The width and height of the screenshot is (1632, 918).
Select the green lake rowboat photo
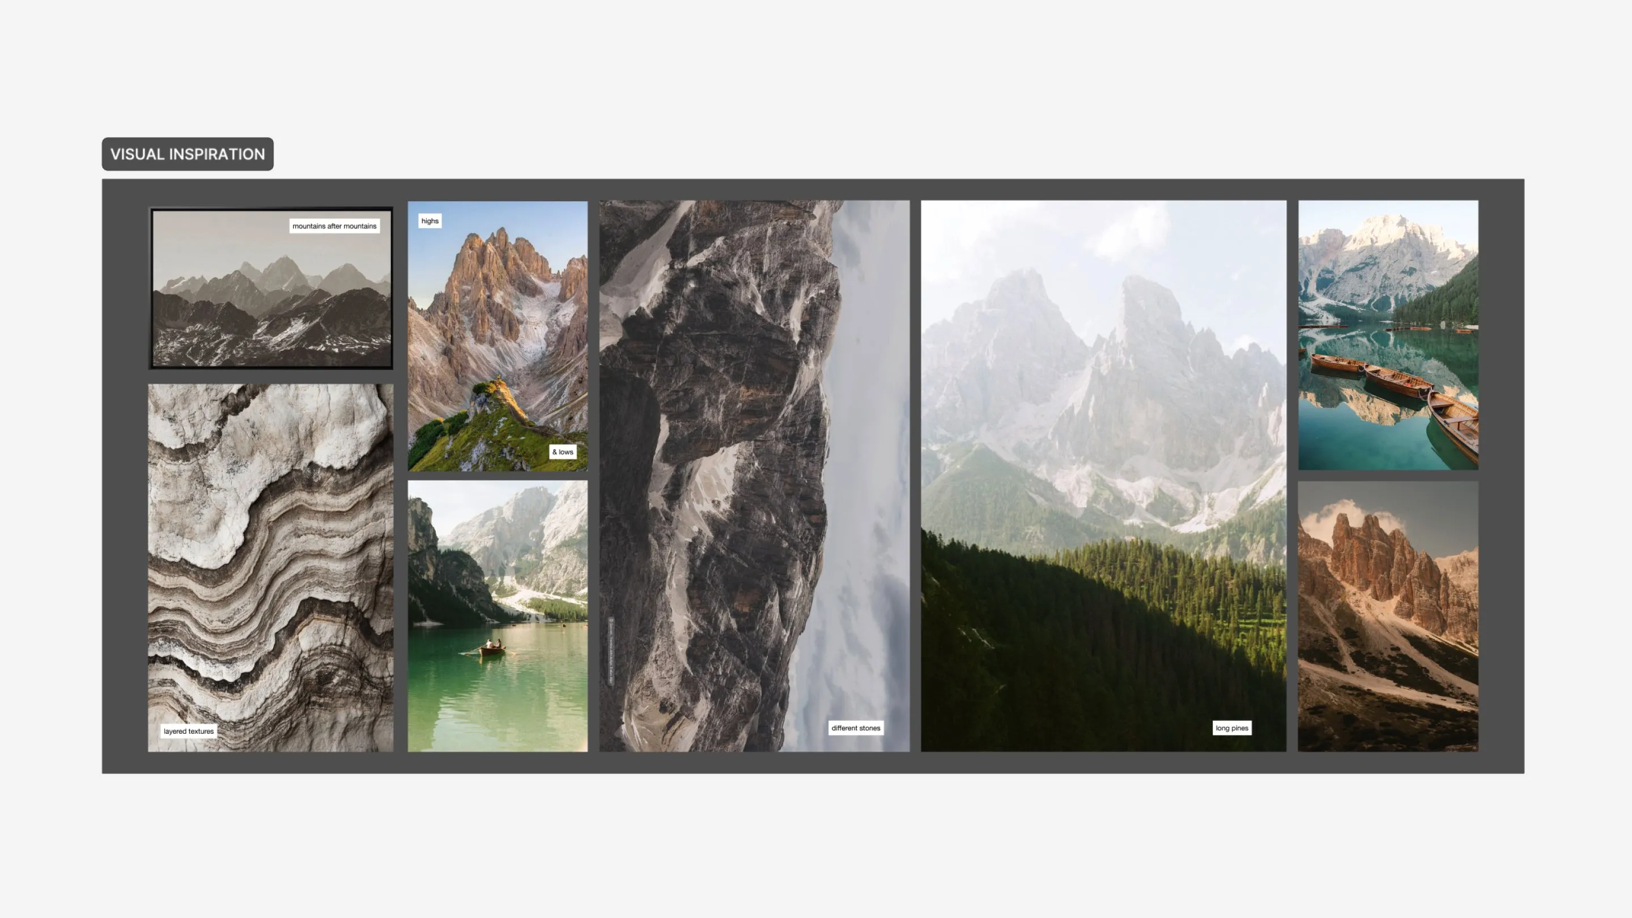coord(498,616)
